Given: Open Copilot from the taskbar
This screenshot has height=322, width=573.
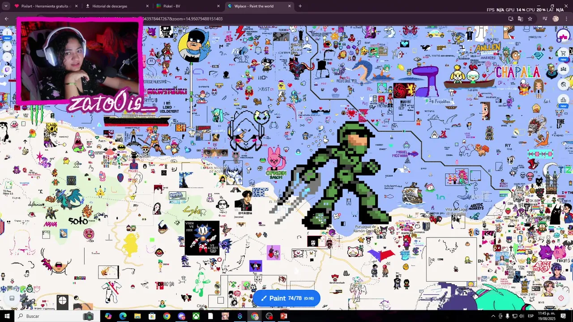Looking at the screenshot, I should point(108,316).
